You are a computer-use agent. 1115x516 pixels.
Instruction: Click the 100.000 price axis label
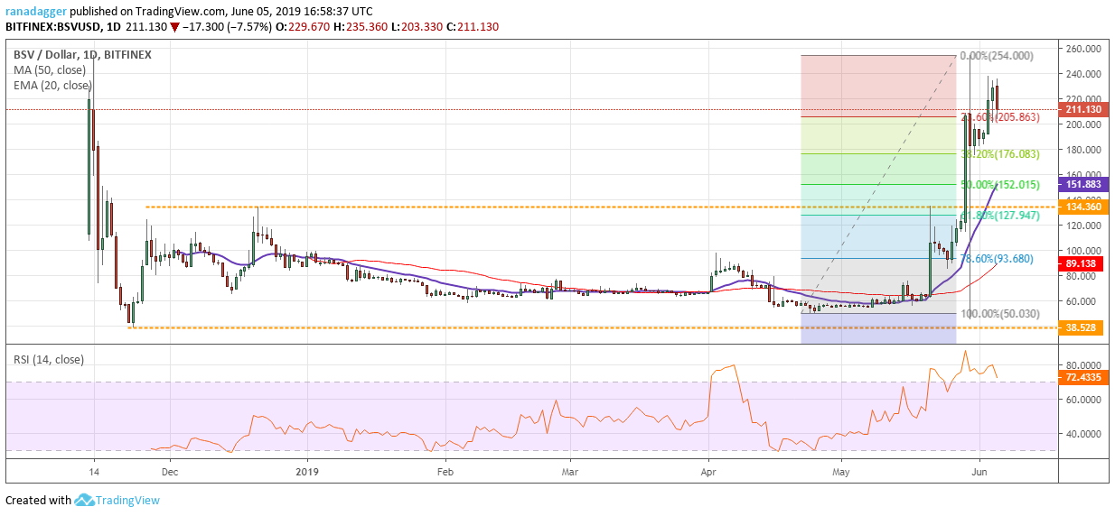click(1082, 251)
